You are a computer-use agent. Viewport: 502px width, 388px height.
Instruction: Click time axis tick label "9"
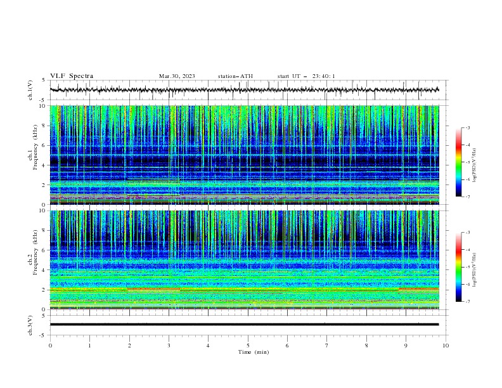406,346
